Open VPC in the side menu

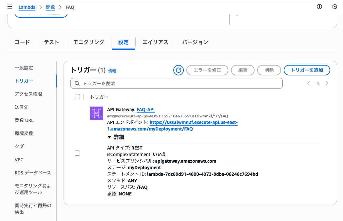(x=19, y=160)
